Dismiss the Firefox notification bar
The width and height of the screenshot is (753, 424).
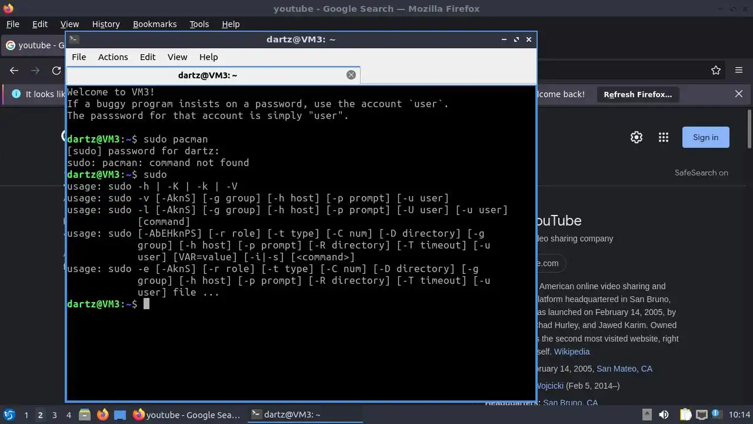coord(739,94)
